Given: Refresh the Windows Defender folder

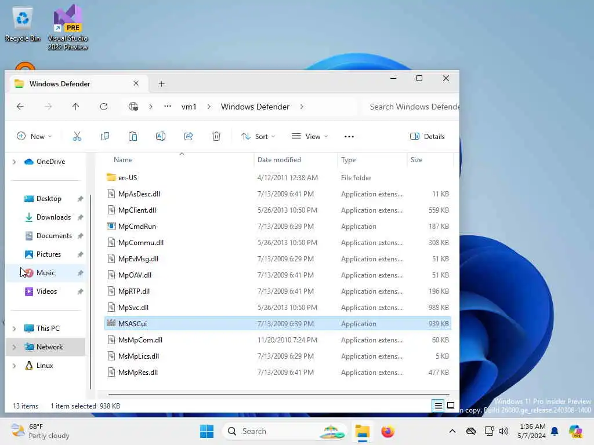Looking at the screenshot, I should coord(104,107).
